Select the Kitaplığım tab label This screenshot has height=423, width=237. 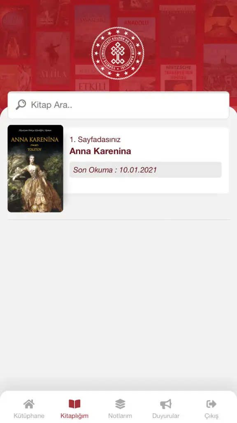click(74, 416)
